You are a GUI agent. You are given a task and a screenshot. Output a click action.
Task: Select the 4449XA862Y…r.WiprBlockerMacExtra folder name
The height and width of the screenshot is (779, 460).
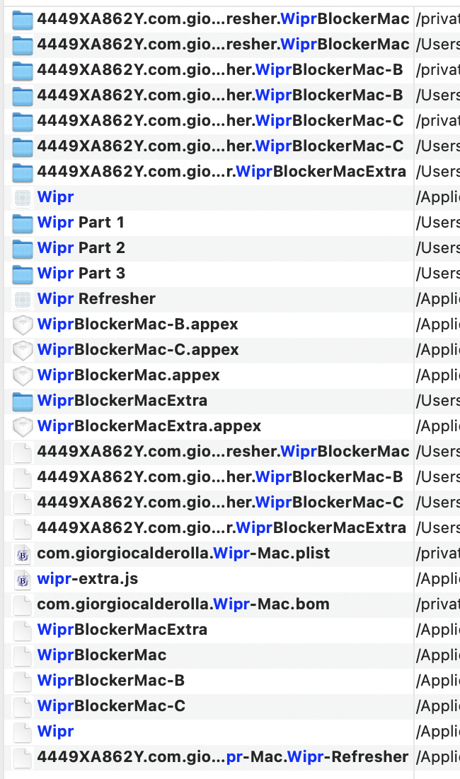pos(222,171)
